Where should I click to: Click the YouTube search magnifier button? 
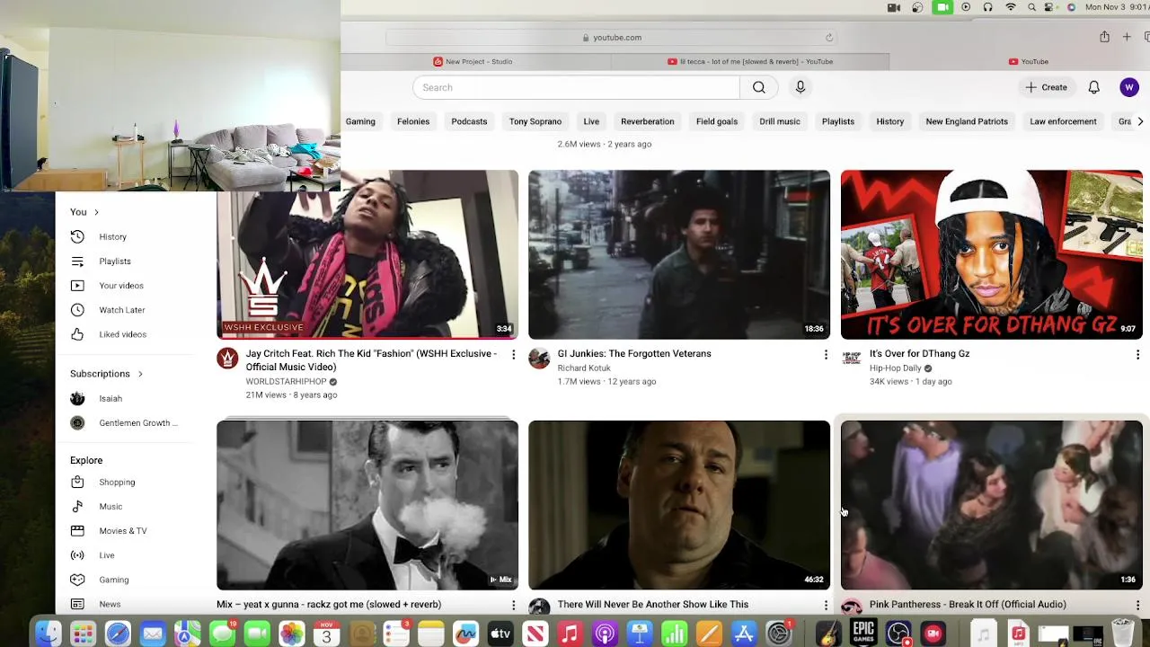[759, 87]
